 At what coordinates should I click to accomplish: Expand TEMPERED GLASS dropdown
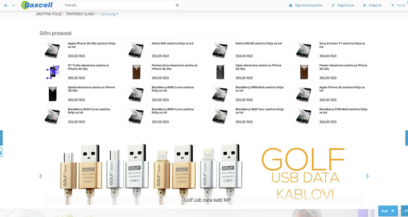(81, 14)
